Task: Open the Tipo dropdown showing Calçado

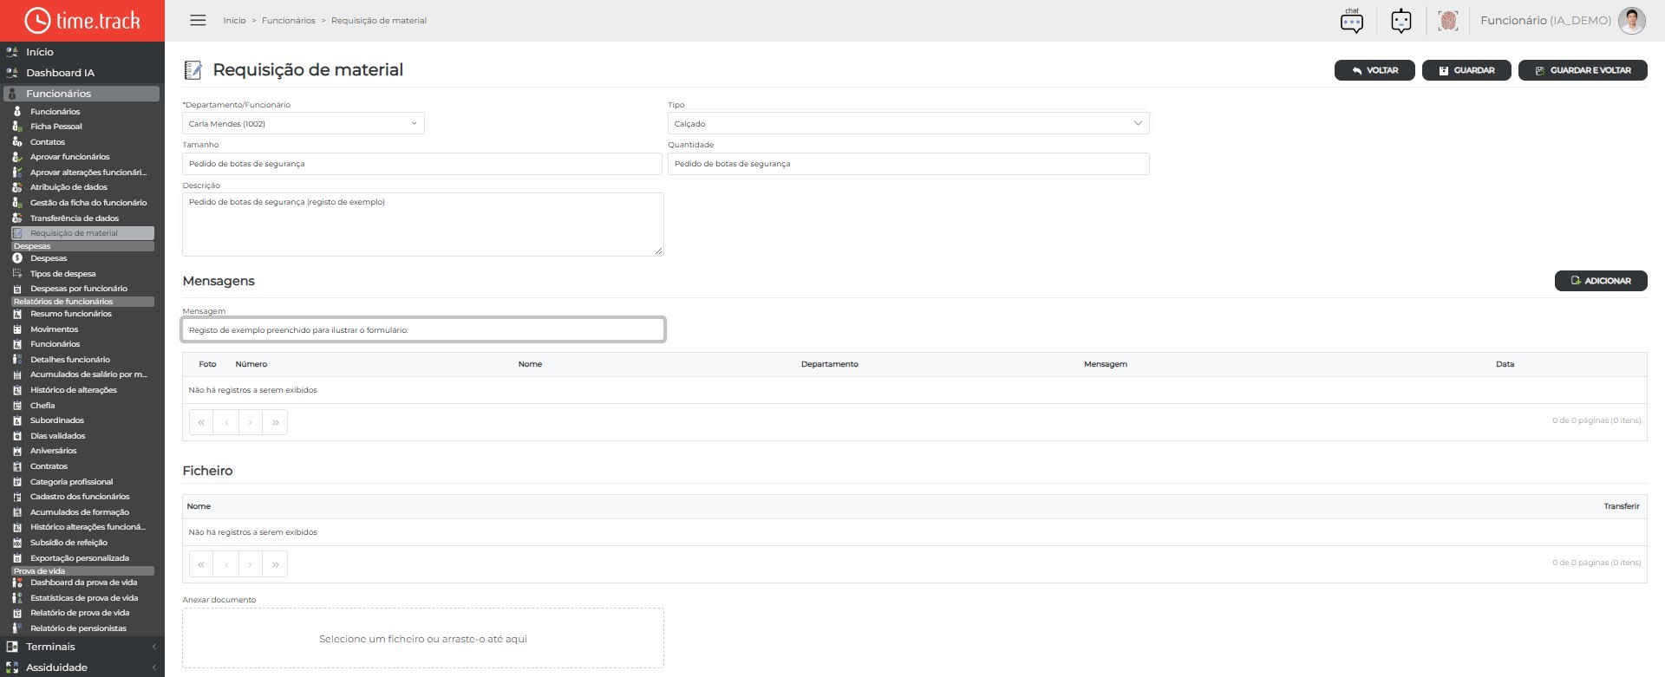Action: pos(908,123)
